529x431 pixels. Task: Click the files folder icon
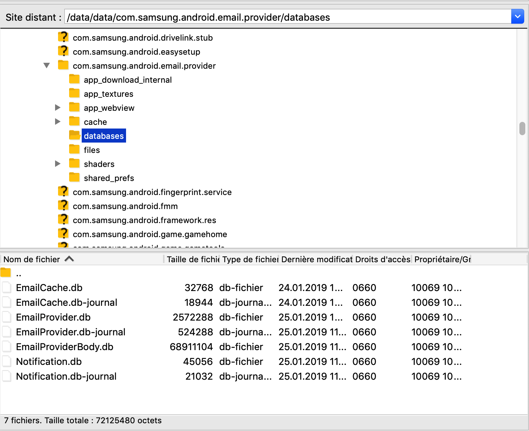[x=75, y=149]
